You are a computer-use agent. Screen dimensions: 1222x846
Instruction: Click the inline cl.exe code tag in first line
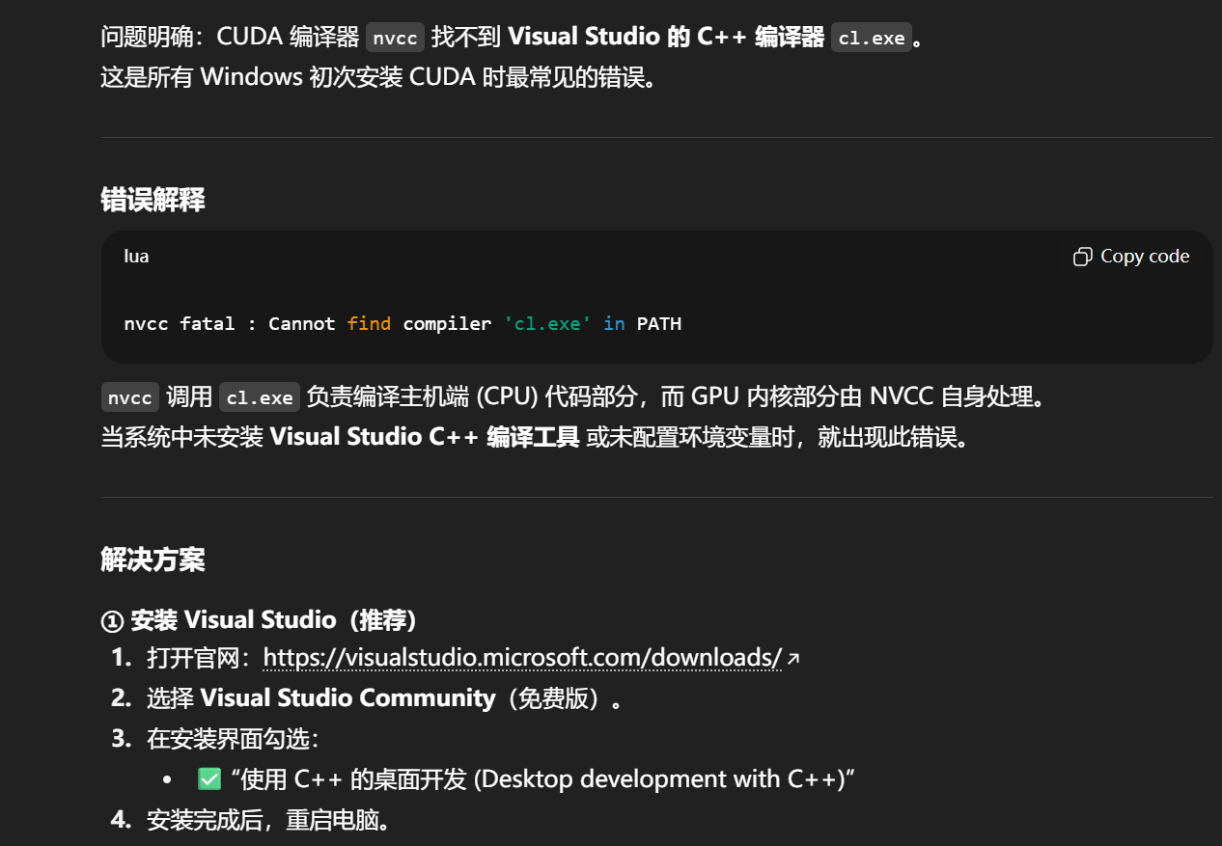click(872, 38)
